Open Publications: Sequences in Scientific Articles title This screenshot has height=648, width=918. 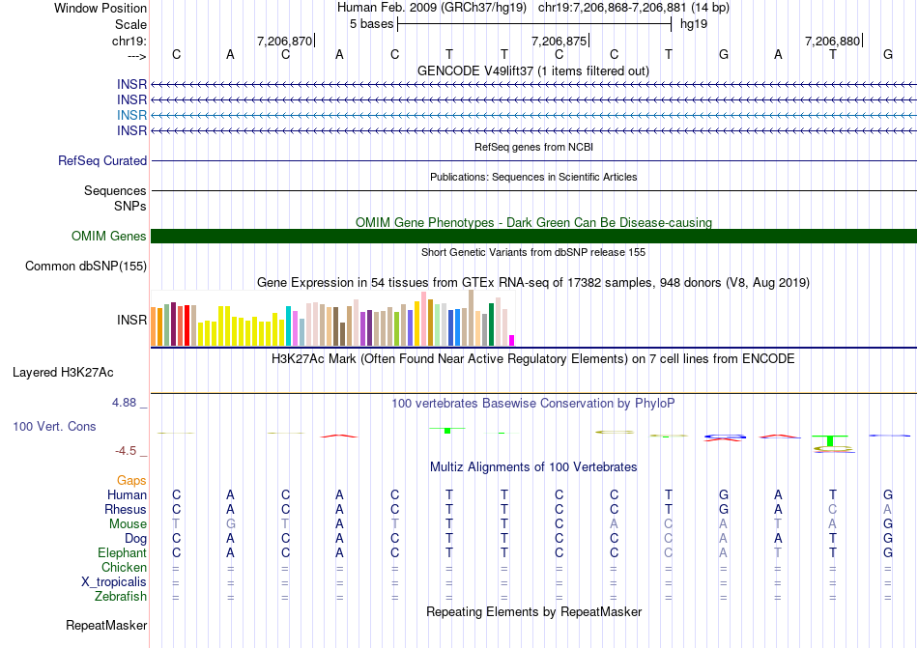533,177
